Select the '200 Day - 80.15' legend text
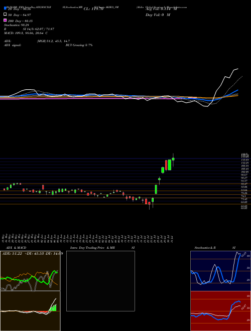The image size is (251, 331). click(x=20, y=21)
